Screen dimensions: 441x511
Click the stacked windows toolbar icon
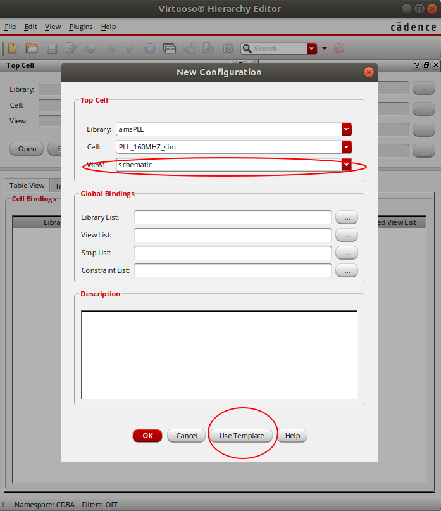[170, 49]
